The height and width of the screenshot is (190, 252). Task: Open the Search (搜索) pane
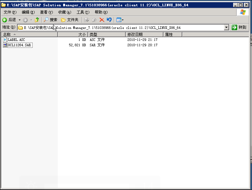pos(50,20)
